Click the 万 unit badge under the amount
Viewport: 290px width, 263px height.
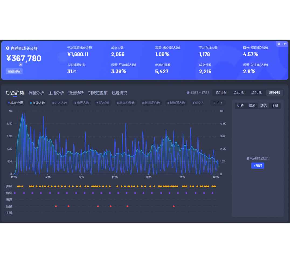[21, 65]
